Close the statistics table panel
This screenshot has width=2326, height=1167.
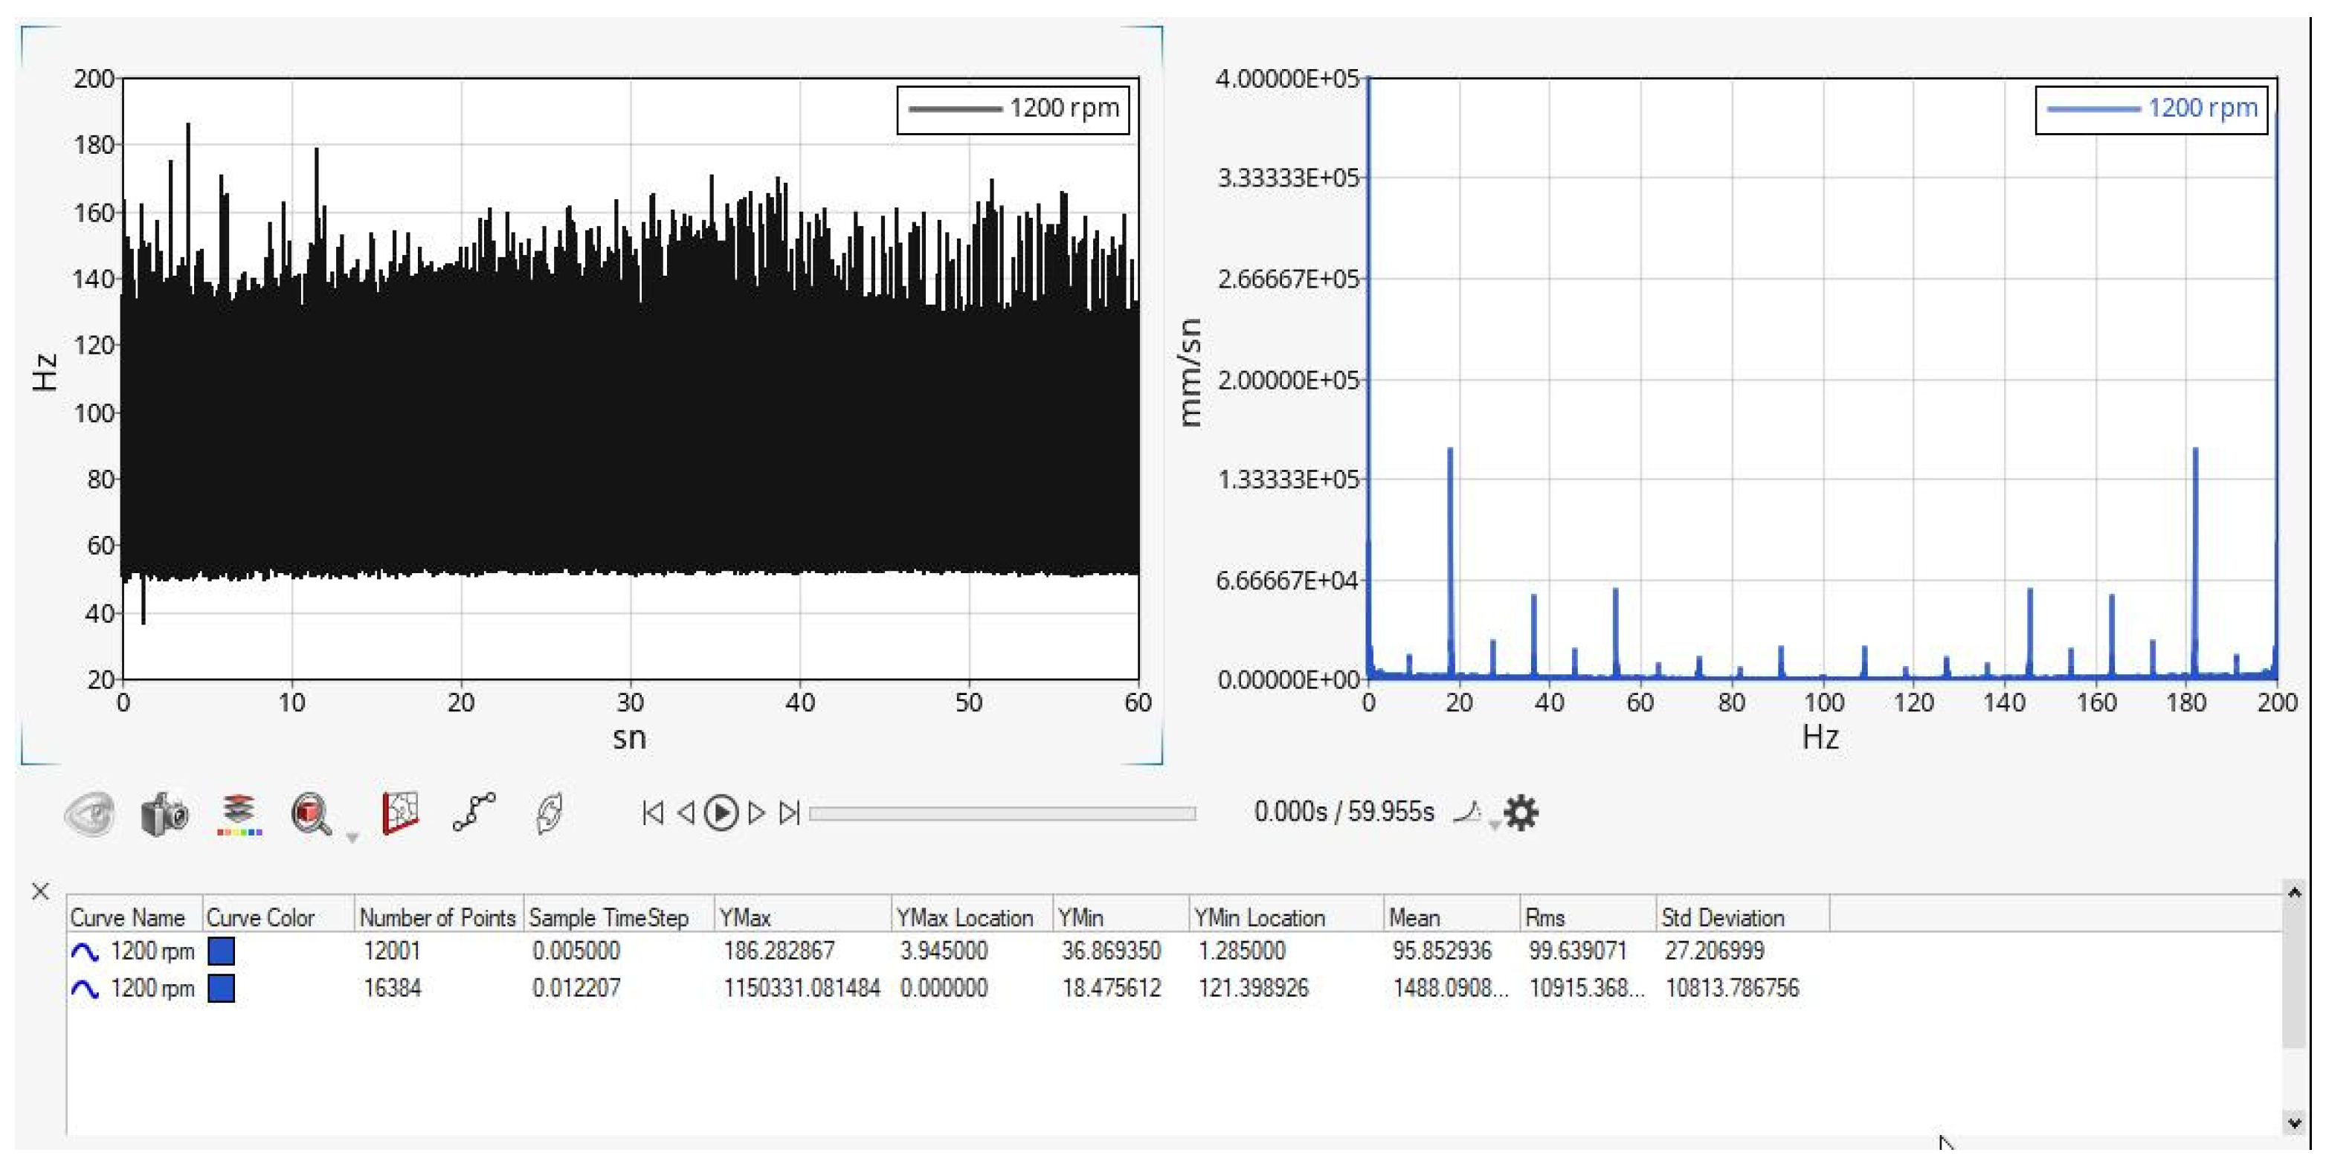pyautogui.click(x=41, y=892)
